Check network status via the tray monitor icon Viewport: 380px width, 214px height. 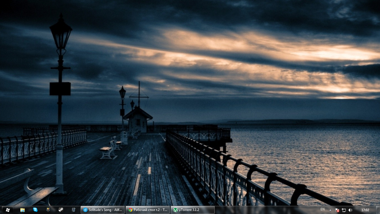click(x=344, y=210)
